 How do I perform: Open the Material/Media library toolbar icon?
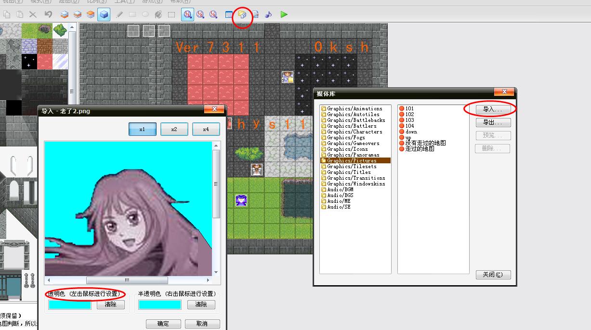[x=242, y=14]
